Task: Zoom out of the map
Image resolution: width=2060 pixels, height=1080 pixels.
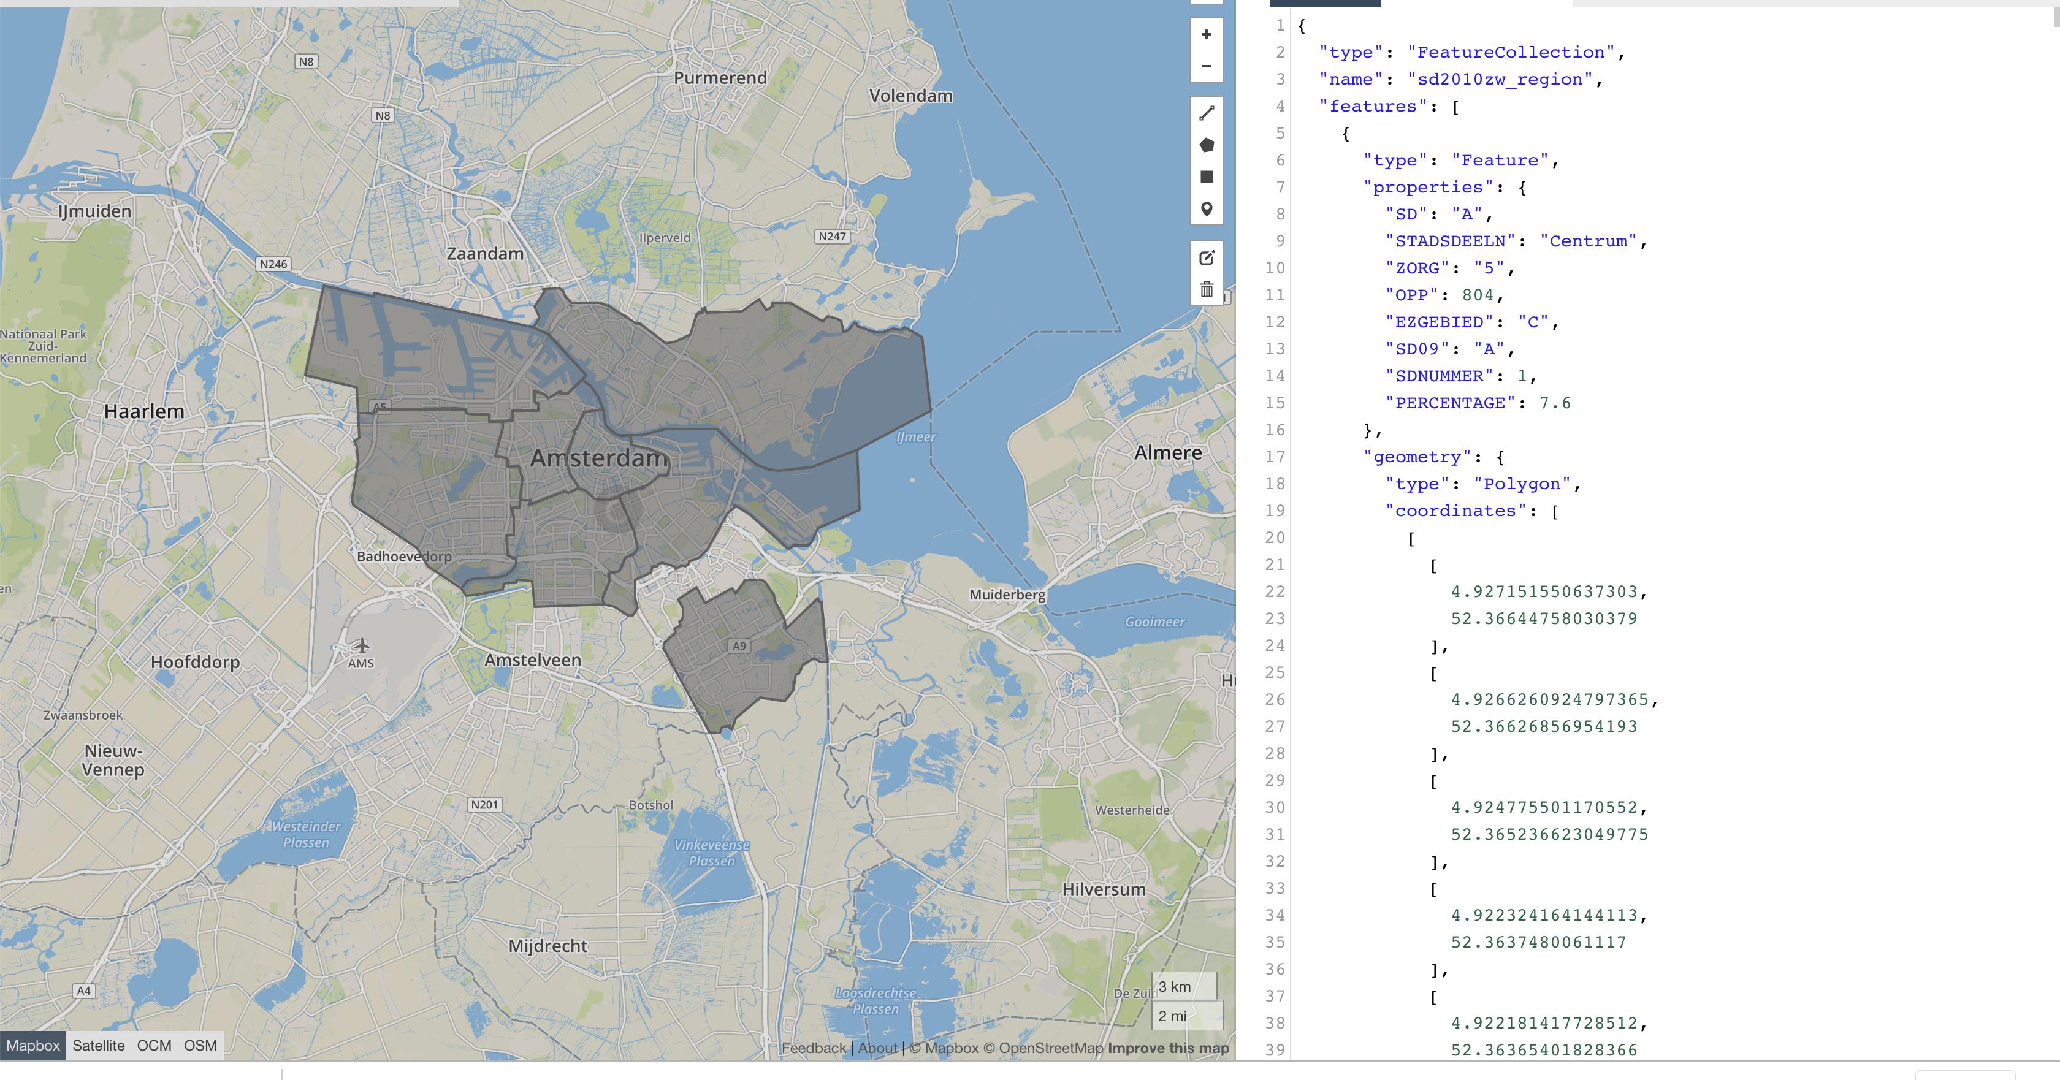Action: (1206, 66)
